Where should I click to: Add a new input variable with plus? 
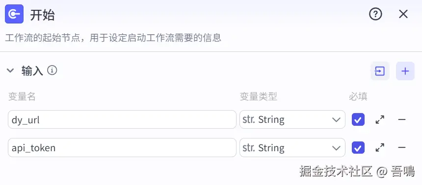(x=405, y=71)
